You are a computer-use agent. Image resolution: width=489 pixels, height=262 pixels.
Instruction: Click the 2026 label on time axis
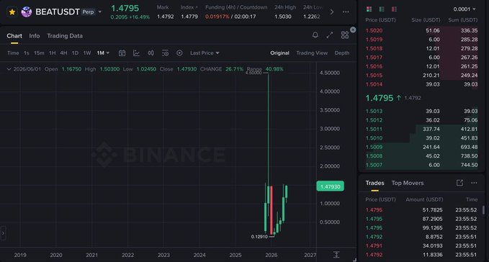(x=272, y=255)
